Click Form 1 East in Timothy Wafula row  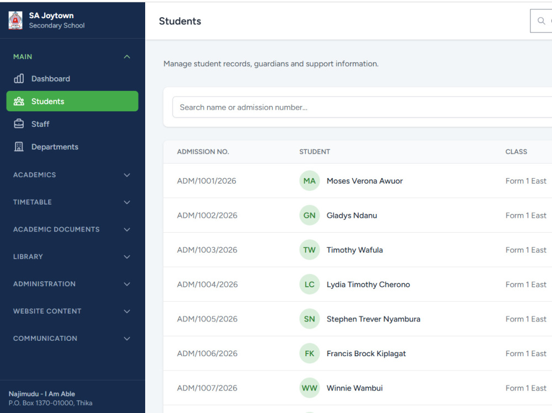[526, 250]
